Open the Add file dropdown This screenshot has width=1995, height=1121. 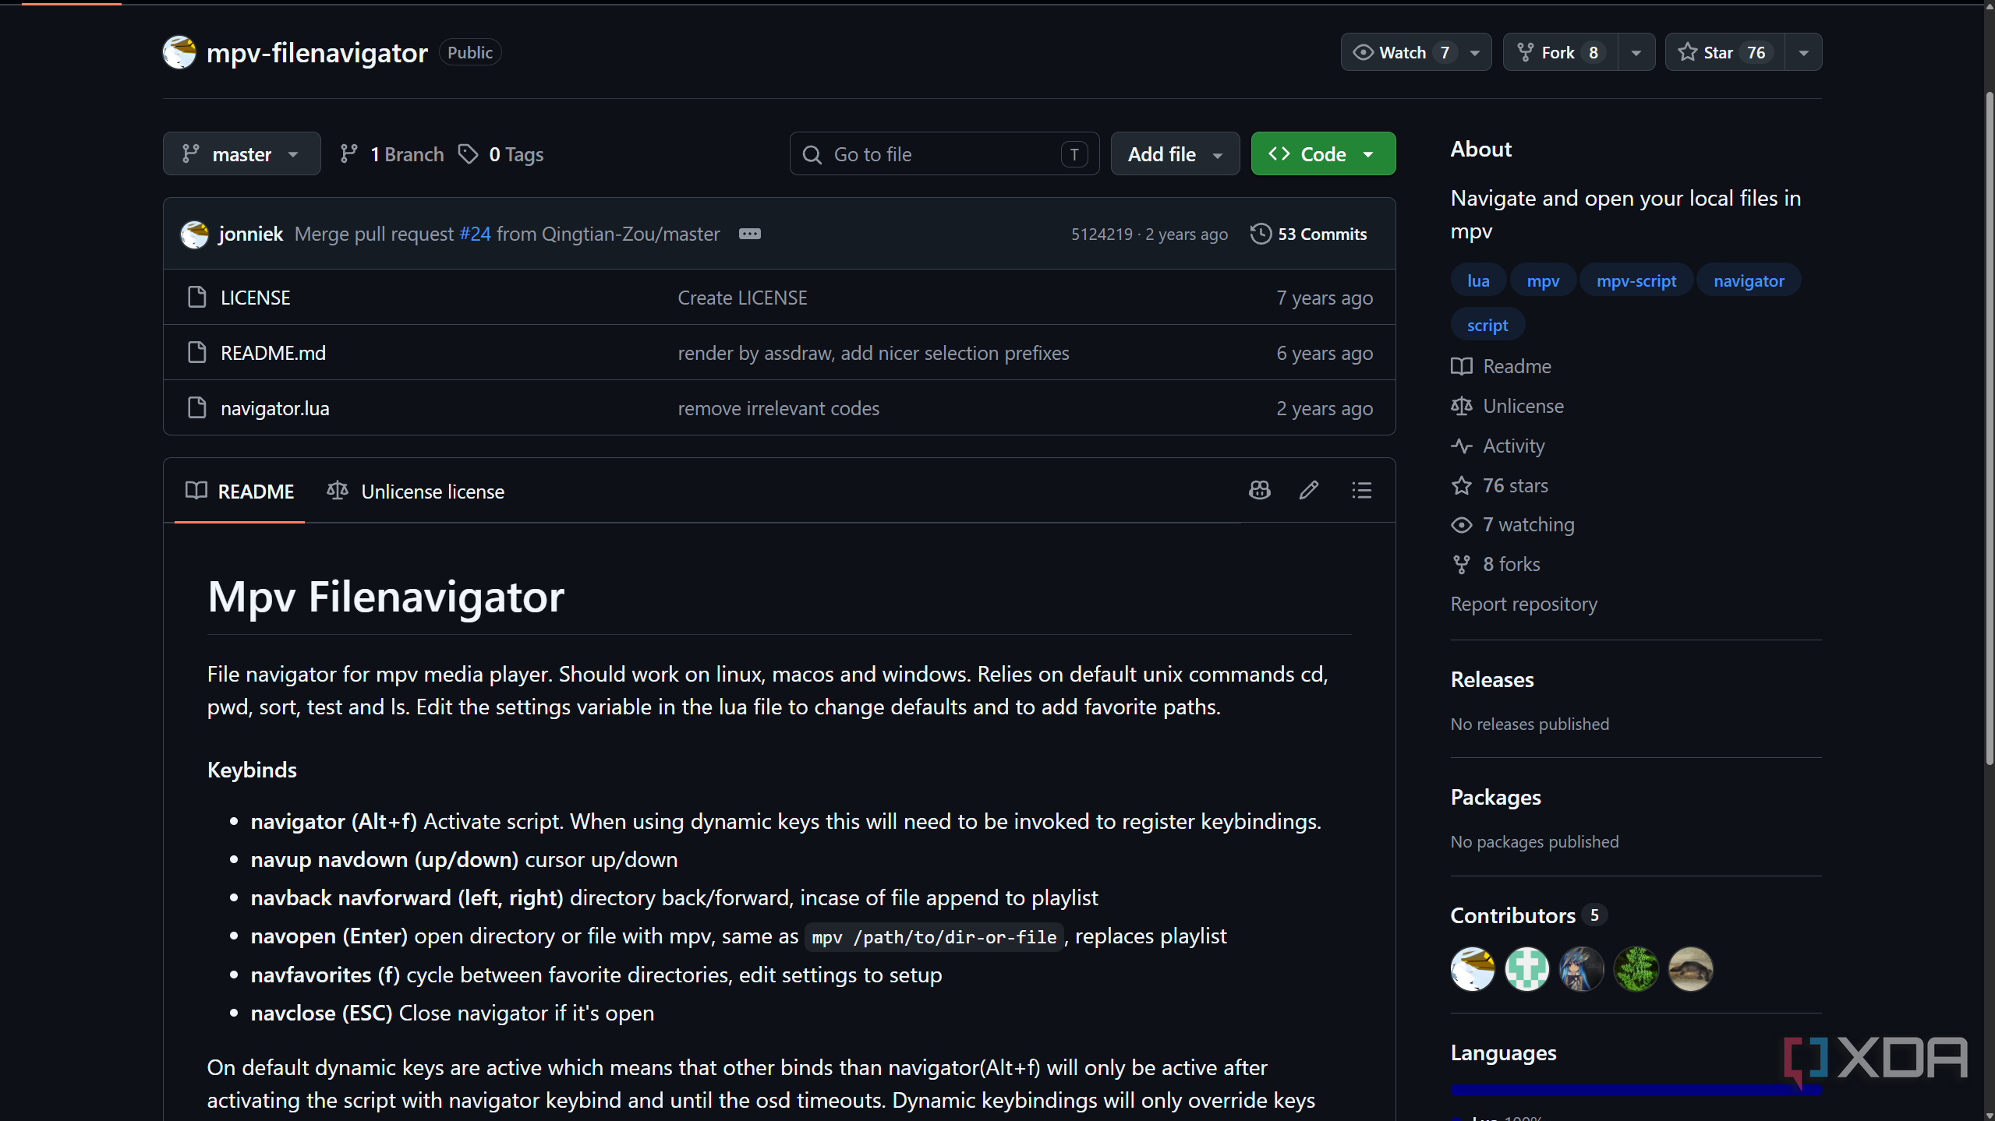(x=1175, y=153)
